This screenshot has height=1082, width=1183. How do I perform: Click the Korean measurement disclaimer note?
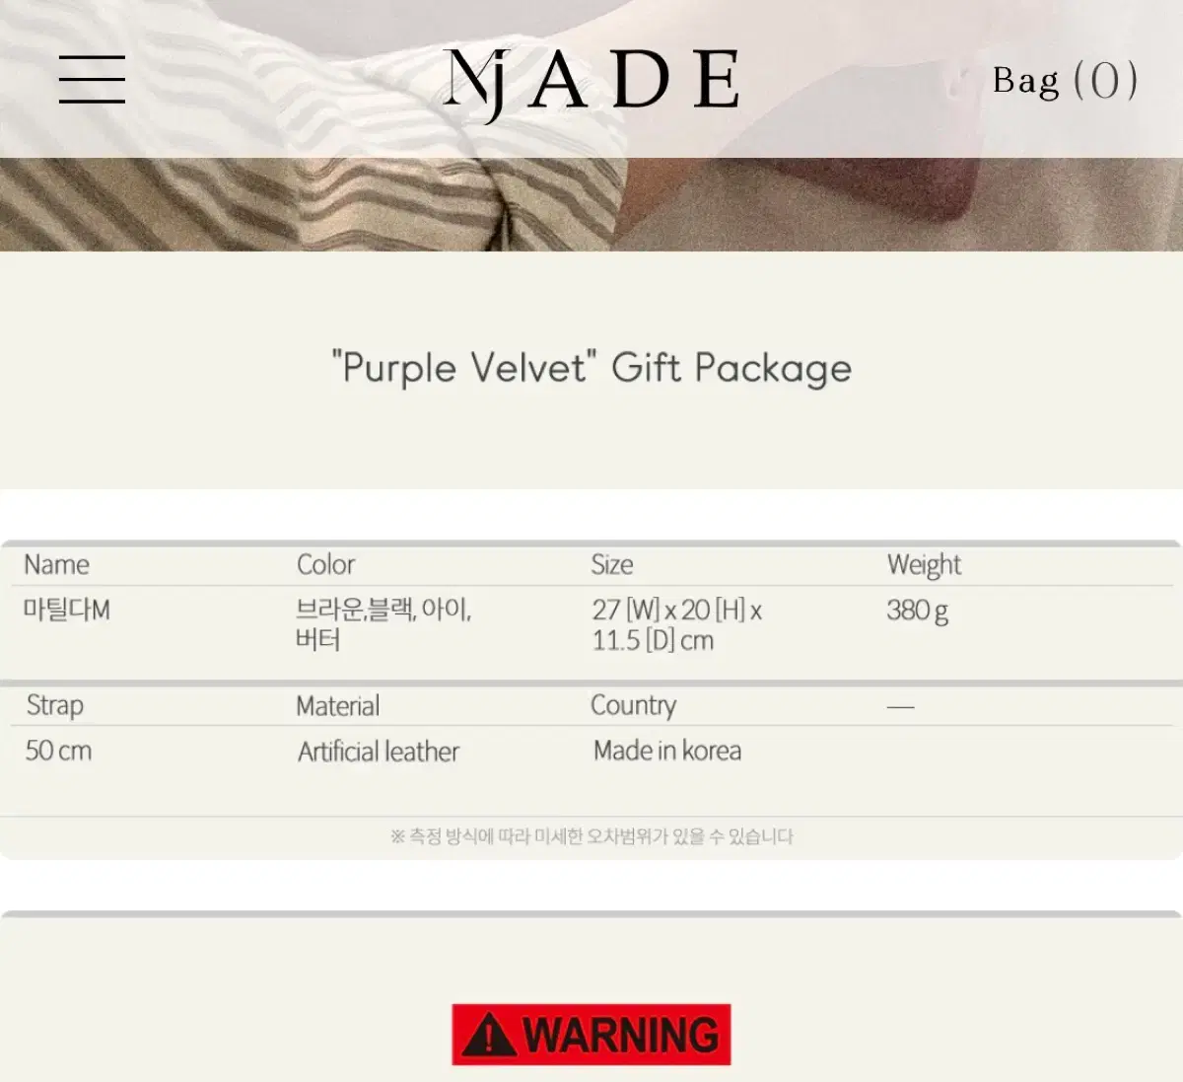(x=591, y=836)
